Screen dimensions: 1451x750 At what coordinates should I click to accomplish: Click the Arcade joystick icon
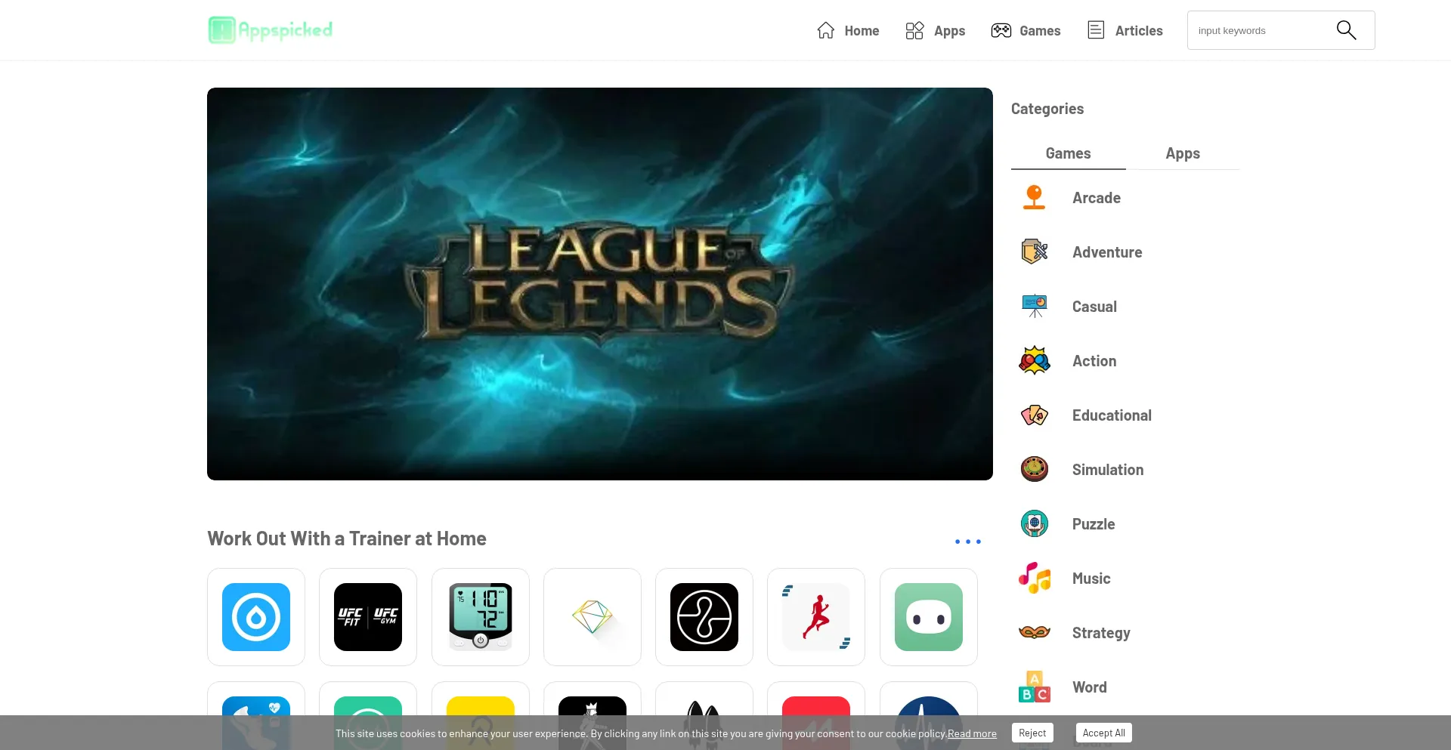1034,198
